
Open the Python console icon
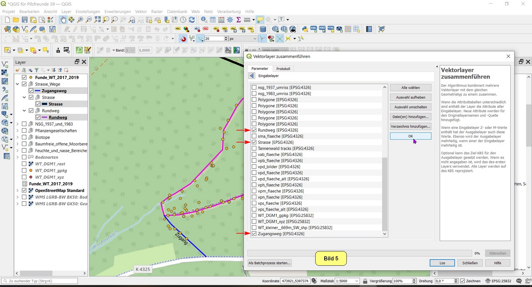[x=305, y=29]
